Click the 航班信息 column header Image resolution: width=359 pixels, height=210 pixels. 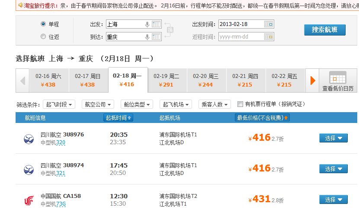tap(35, 118)
